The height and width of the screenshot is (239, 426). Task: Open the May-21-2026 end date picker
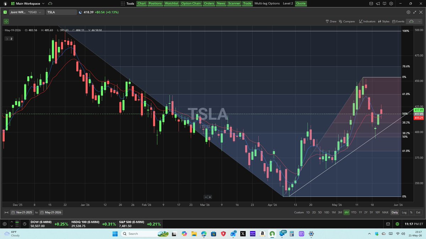51,212
